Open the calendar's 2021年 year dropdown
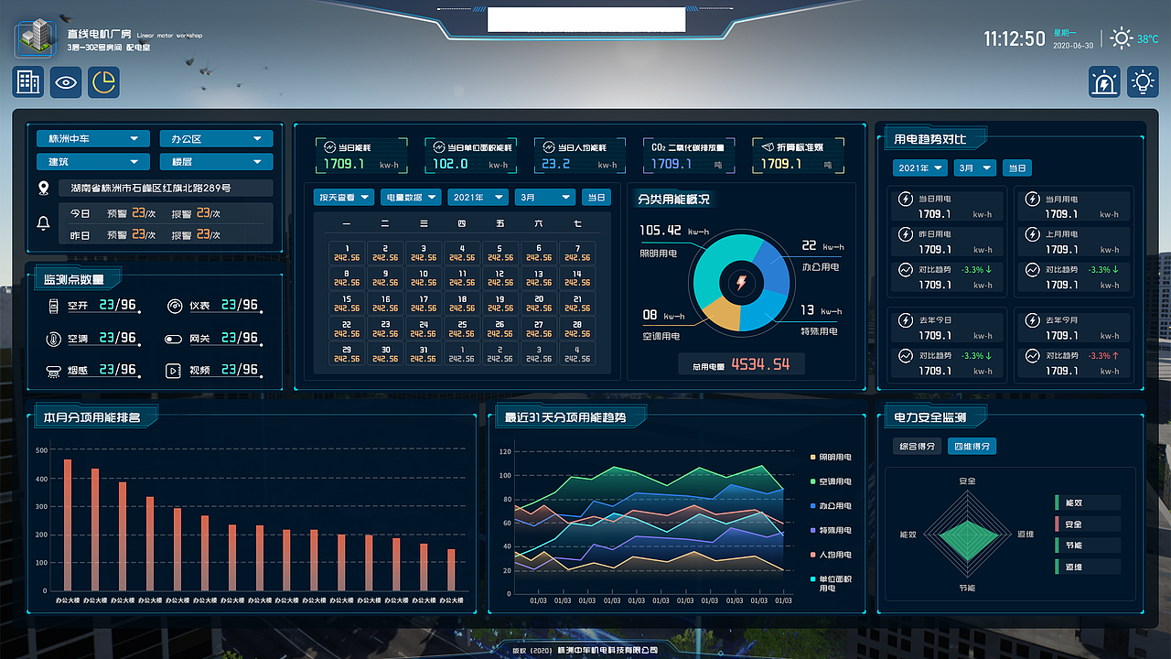Image resolution: width=1171 pixels, height=659 pixels. tap(478, 197)
